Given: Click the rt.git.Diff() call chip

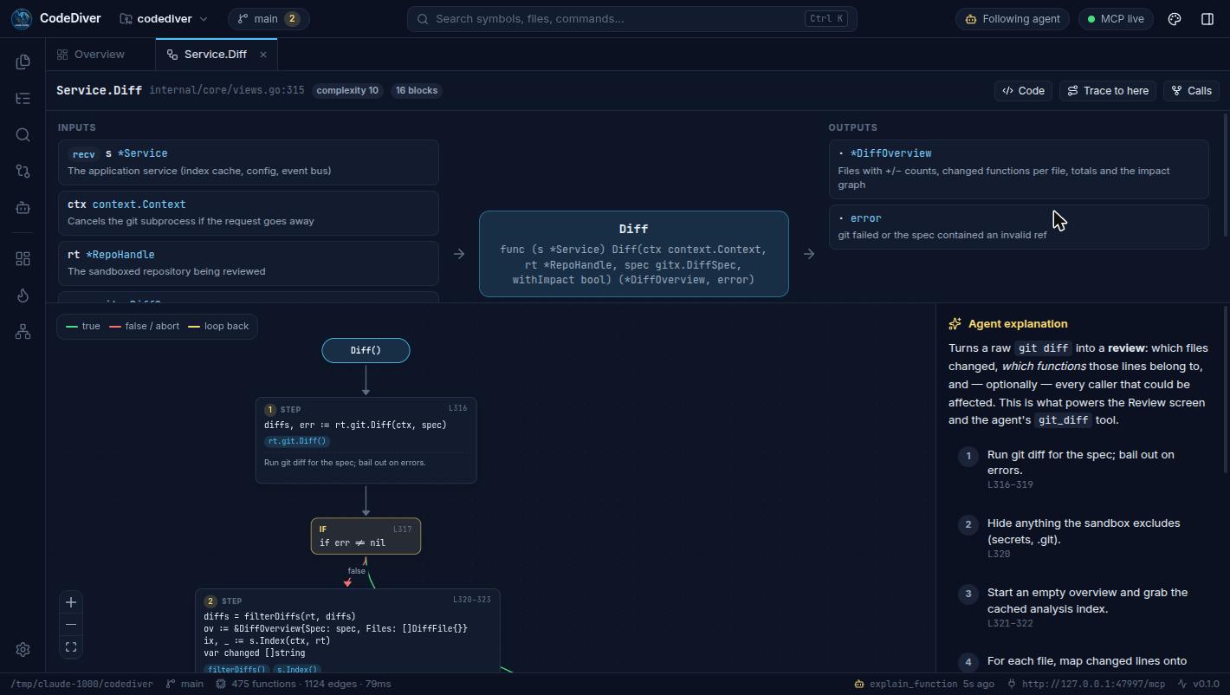Looking at the screenshot, I should click(297, 441).
